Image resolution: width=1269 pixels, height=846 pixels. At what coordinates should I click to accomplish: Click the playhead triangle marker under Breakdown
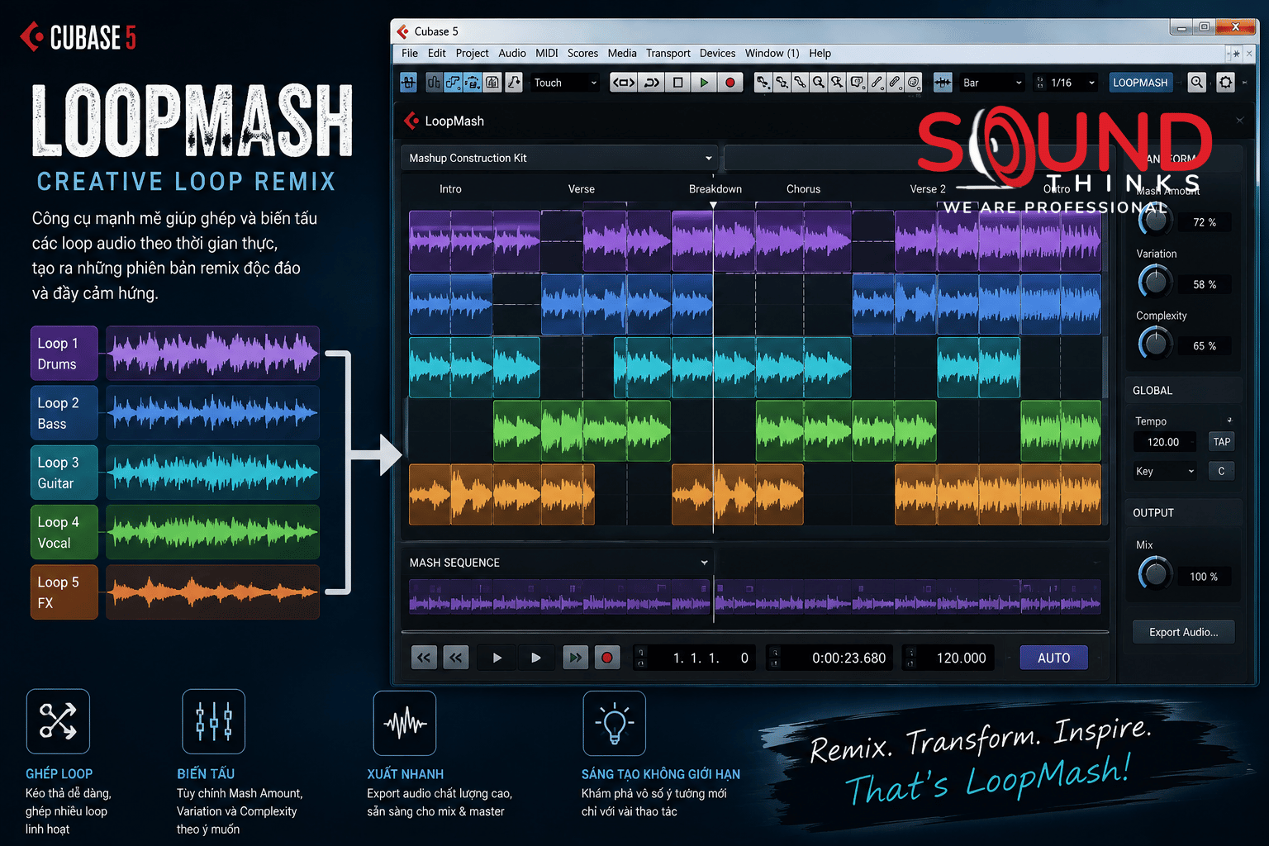(x=713, y=205)
